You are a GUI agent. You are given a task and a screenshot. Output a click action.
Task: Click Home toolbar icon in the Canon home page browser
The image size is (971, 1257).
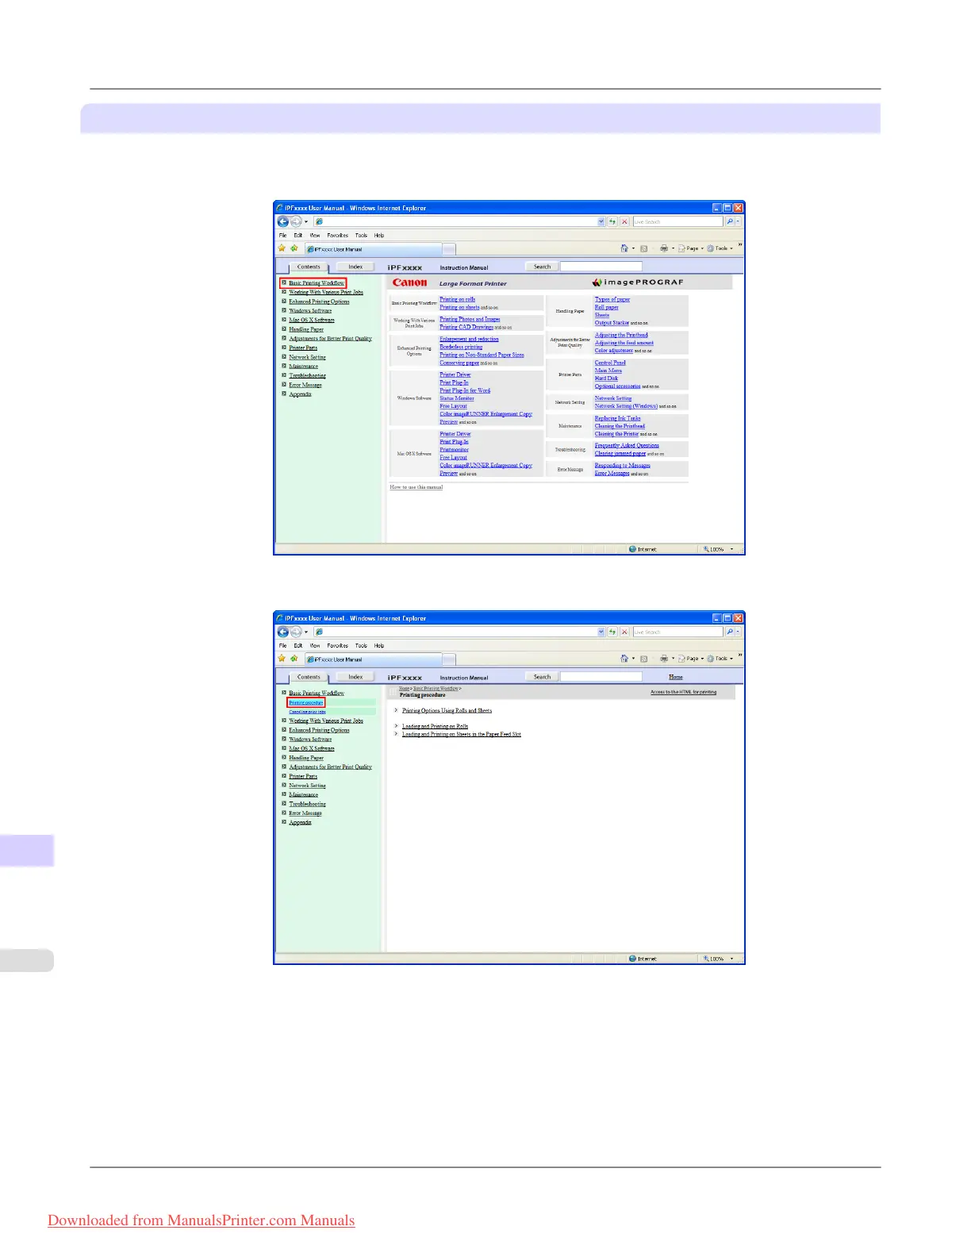624,248
